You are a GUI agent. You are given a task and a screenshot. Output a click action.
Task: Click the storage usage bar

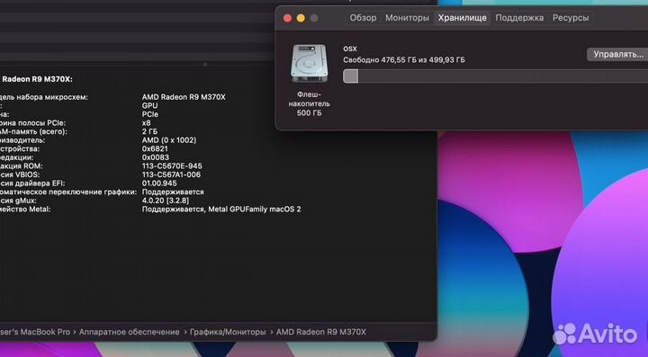click(x=496, y=76)
